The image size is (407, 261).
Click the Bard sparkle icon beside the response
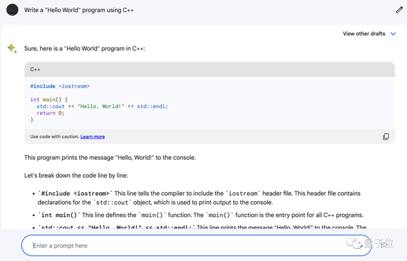click(12, 48)
